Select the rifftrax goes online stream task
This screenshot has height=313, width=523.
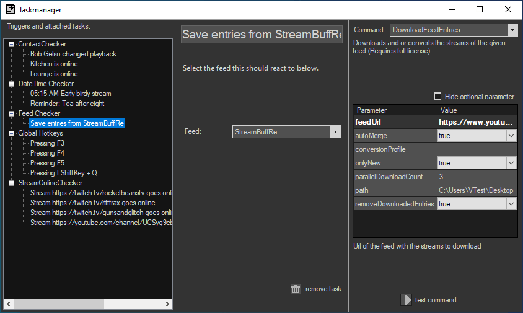[92, 203]
